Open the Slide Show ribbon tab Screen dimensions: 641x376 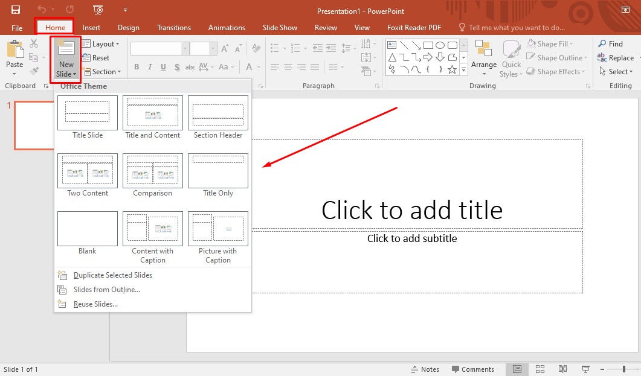pos(280,27)
